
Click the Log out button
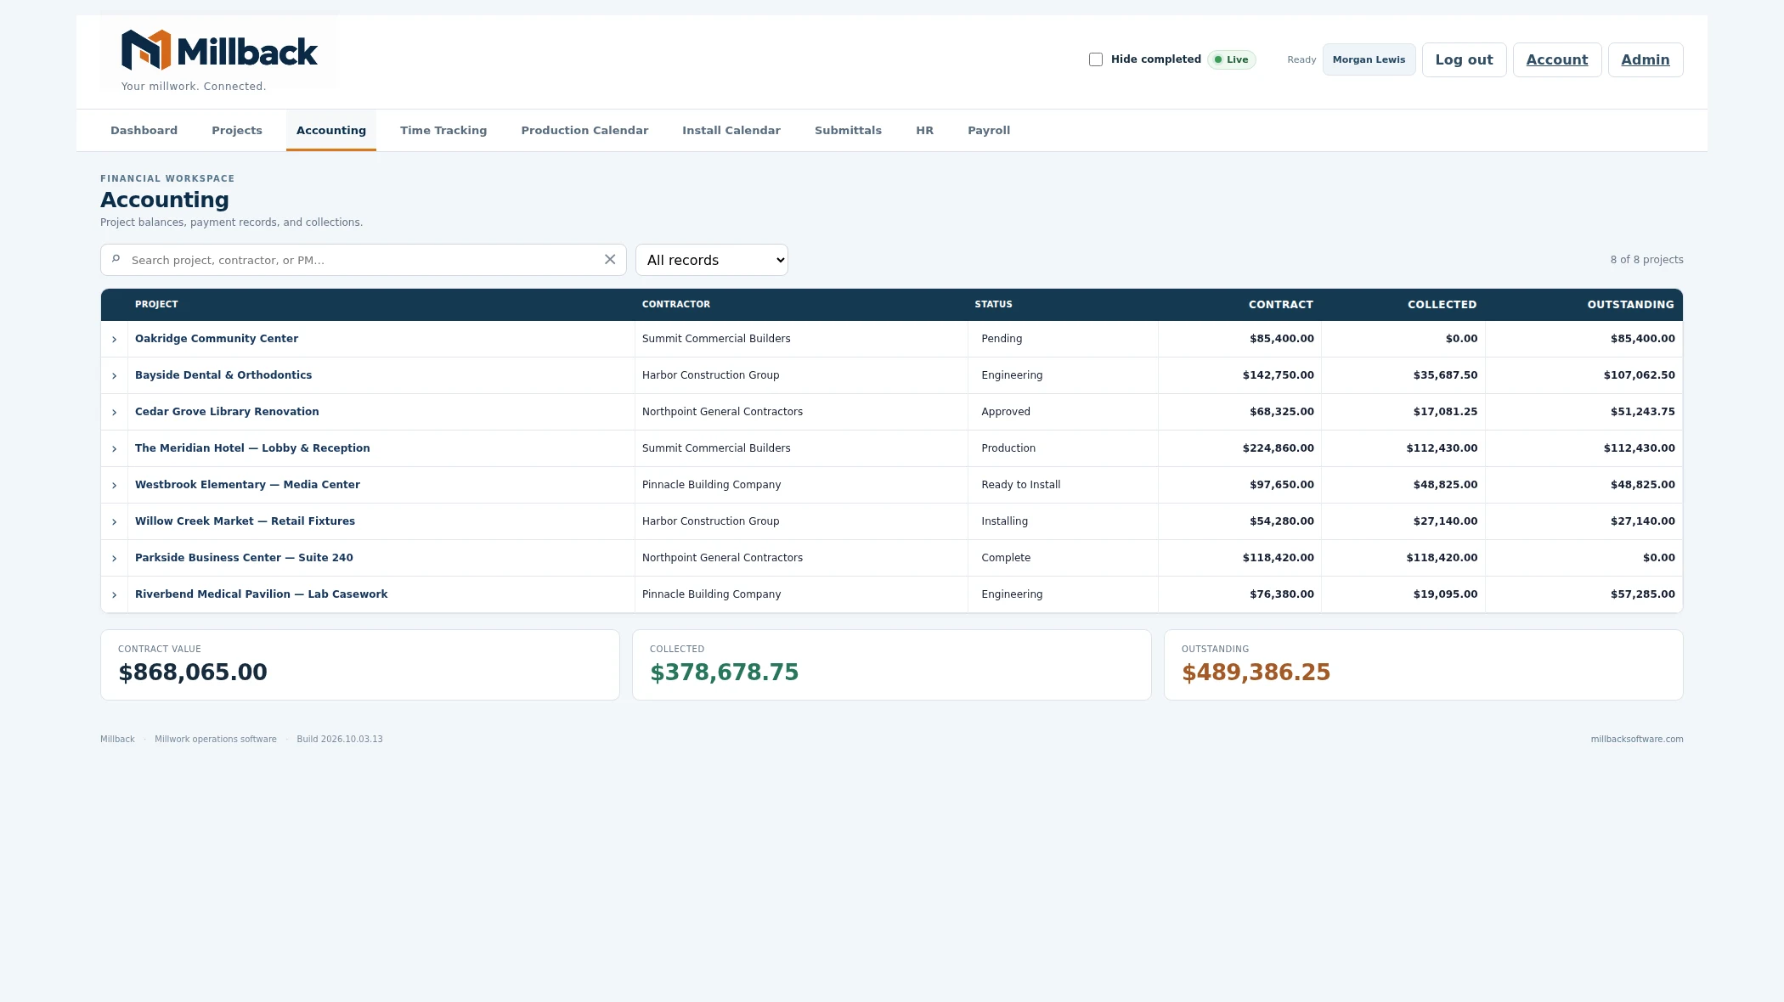[x=1464, y=59]
